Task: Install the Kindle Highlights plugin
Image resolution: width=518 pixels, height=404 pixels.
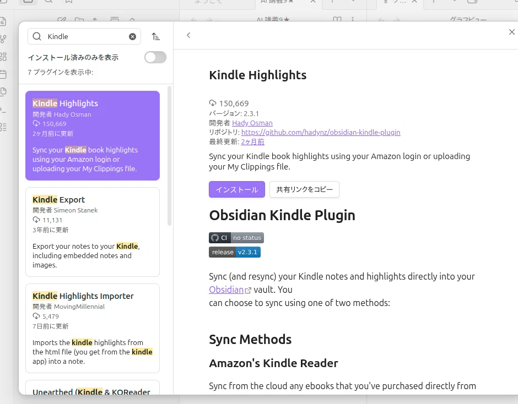Action: click(x=237, y=189)
